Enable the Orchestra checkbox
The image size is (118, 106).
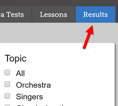(x=7, y=84)
